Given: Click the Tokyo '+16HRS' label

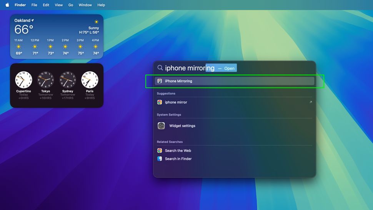Looking at the screenshot, I should (46, 98).
